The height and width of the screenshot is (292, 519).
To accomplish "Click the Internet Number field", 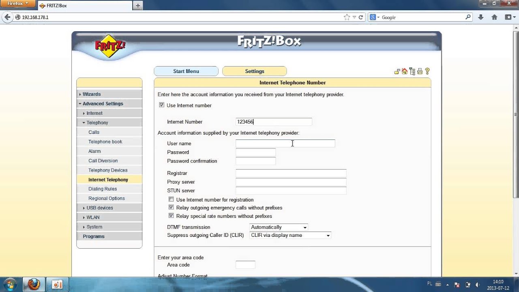I will click(x=274, y=122).
